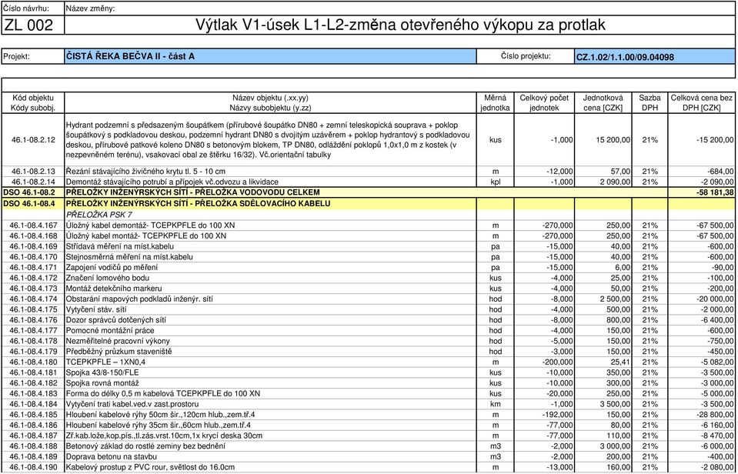
Task: Click column header 'Sazba DPH'
Action: (650, 102)
